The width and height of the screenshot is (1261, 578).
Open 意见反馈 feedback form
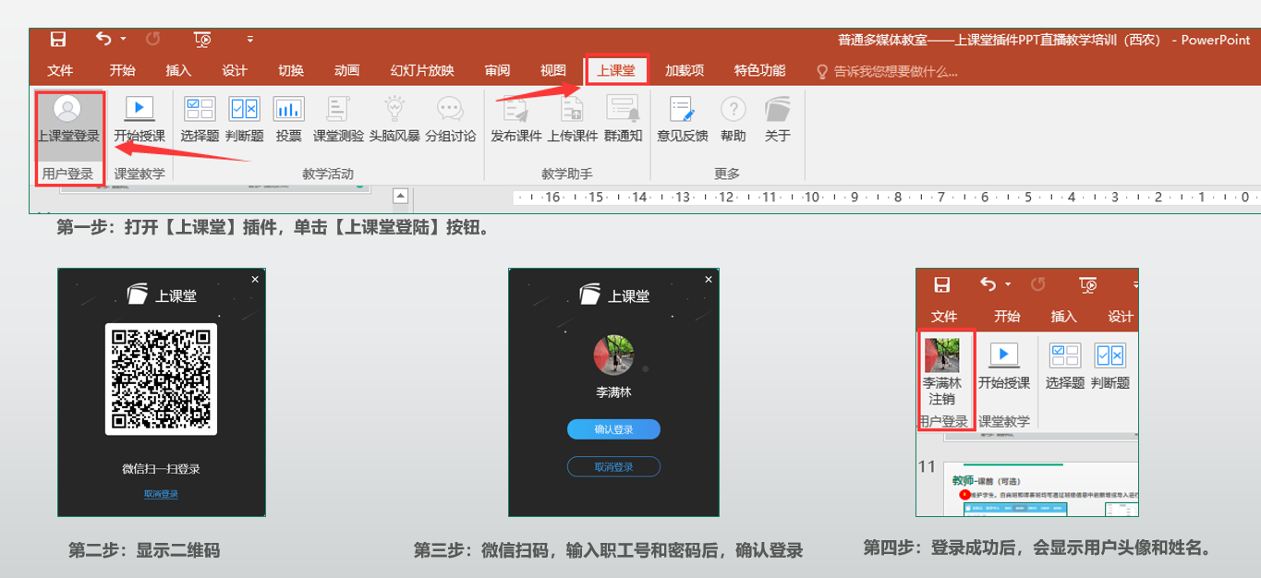(x=682, y=120)
